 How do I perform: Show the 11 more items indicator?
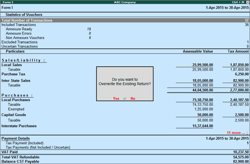click(237, 133)
